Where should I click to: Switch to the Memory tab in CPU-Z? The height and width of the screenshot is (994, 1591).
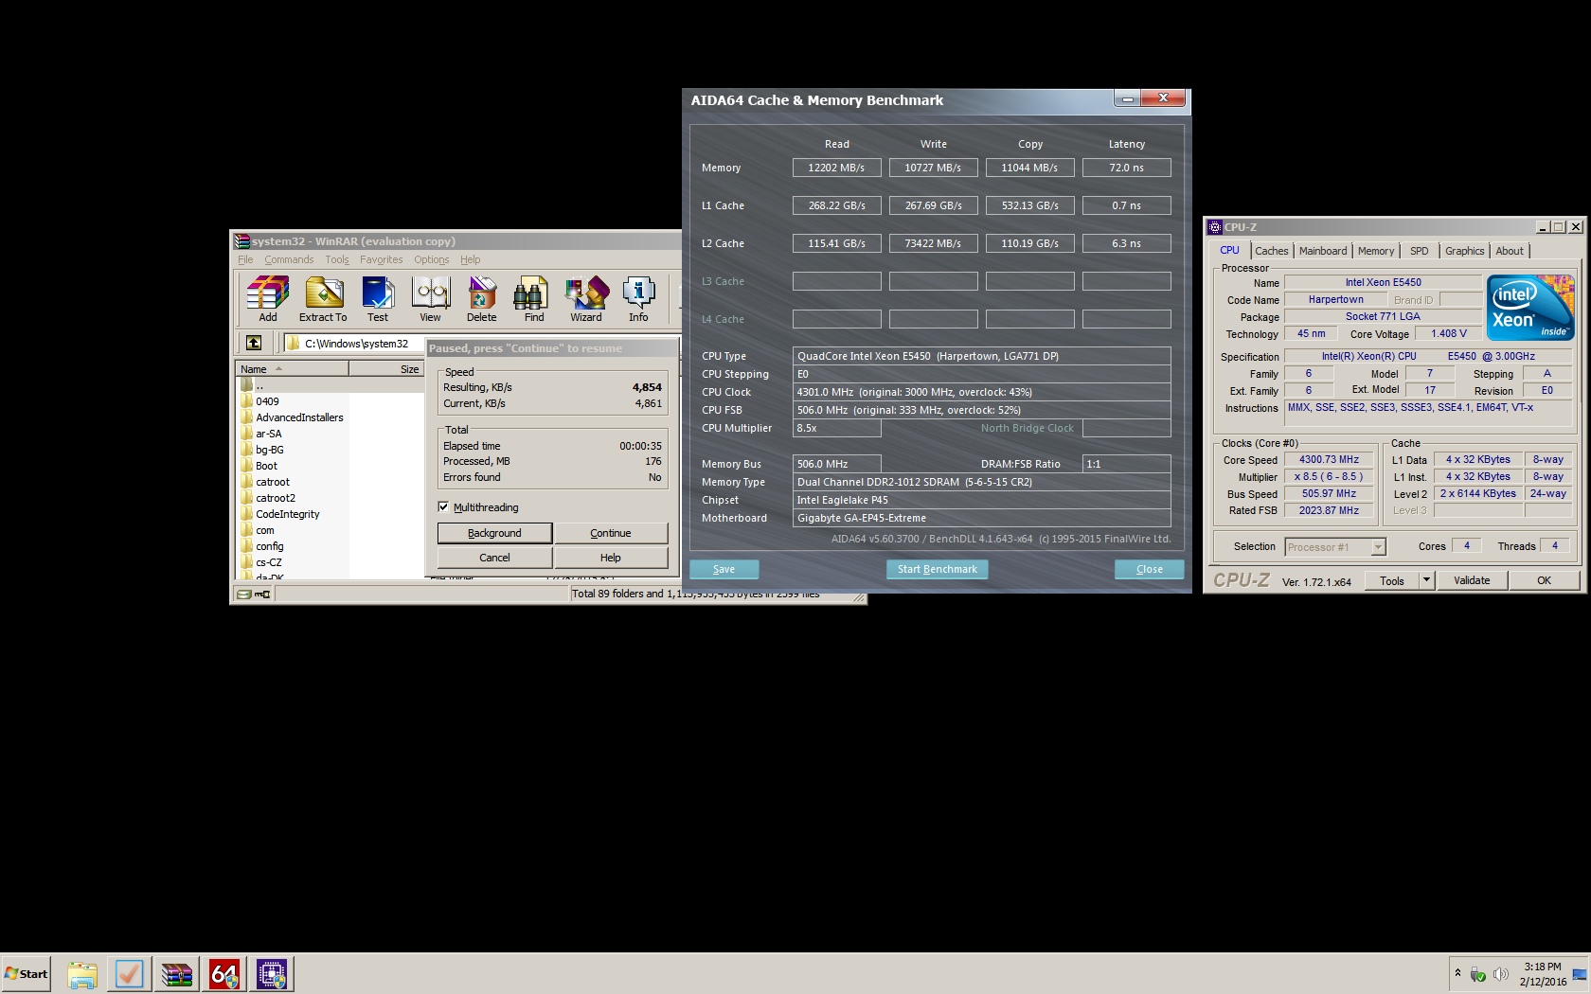pos(1376,251)
